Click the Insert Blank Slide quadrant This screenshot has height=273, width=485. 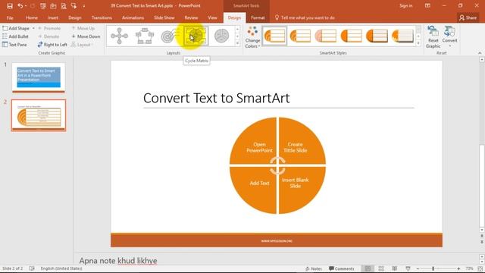point(302,190)
